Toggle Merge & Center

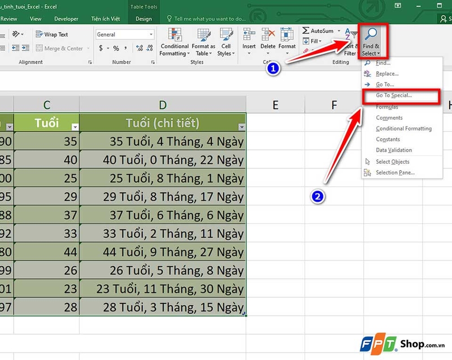point(59,47)
